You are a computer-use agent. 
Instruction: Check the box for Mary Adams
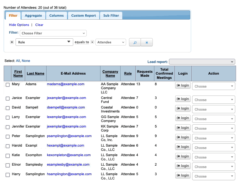tap(8, 85)
